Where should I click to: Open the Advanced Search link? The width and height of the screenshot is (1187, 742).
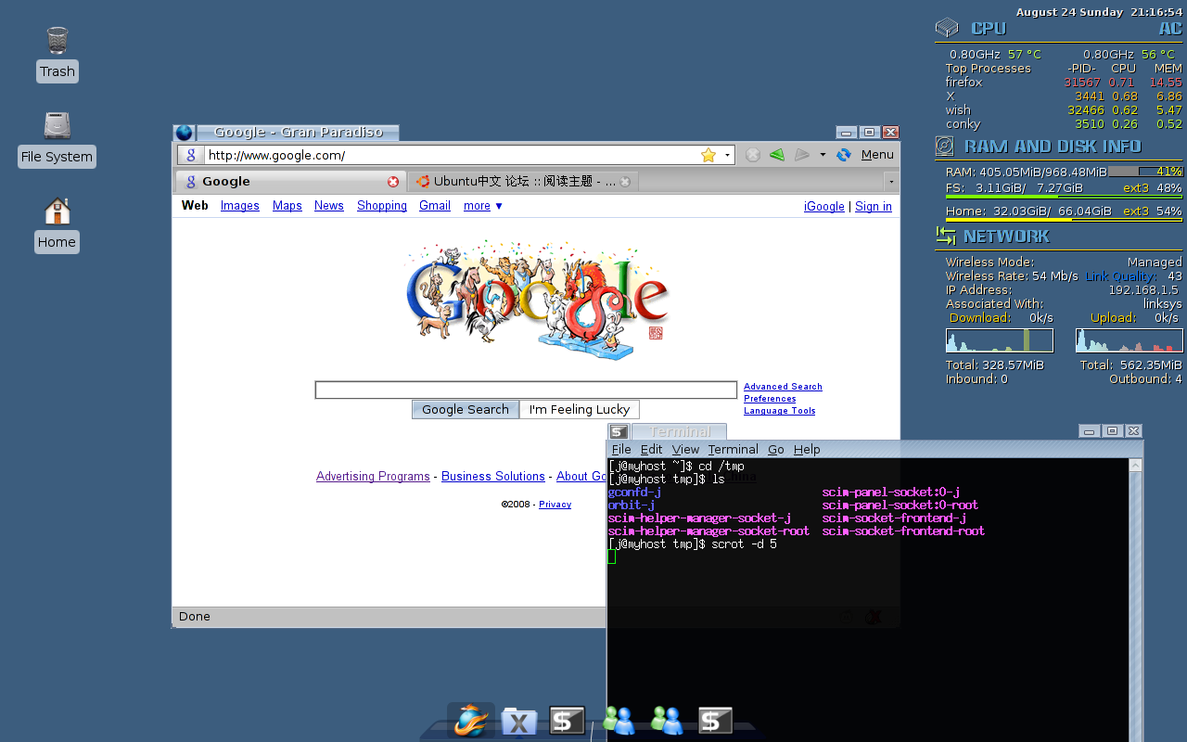point(783,387)
